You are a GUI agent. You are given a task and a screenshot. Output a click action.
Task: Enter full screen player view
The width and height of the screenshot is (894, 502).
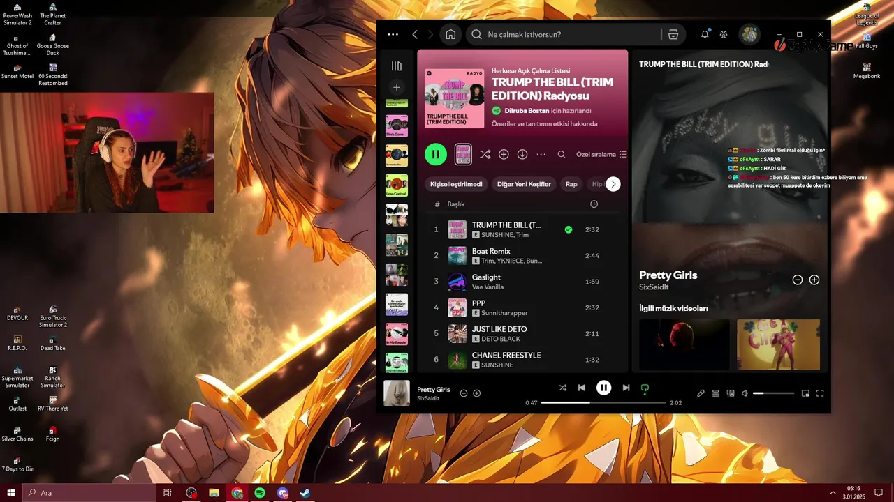(820, 393)
